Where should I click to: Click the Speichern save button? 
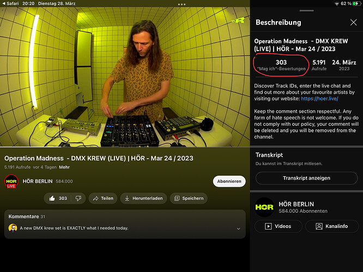[x=189, y=198]
